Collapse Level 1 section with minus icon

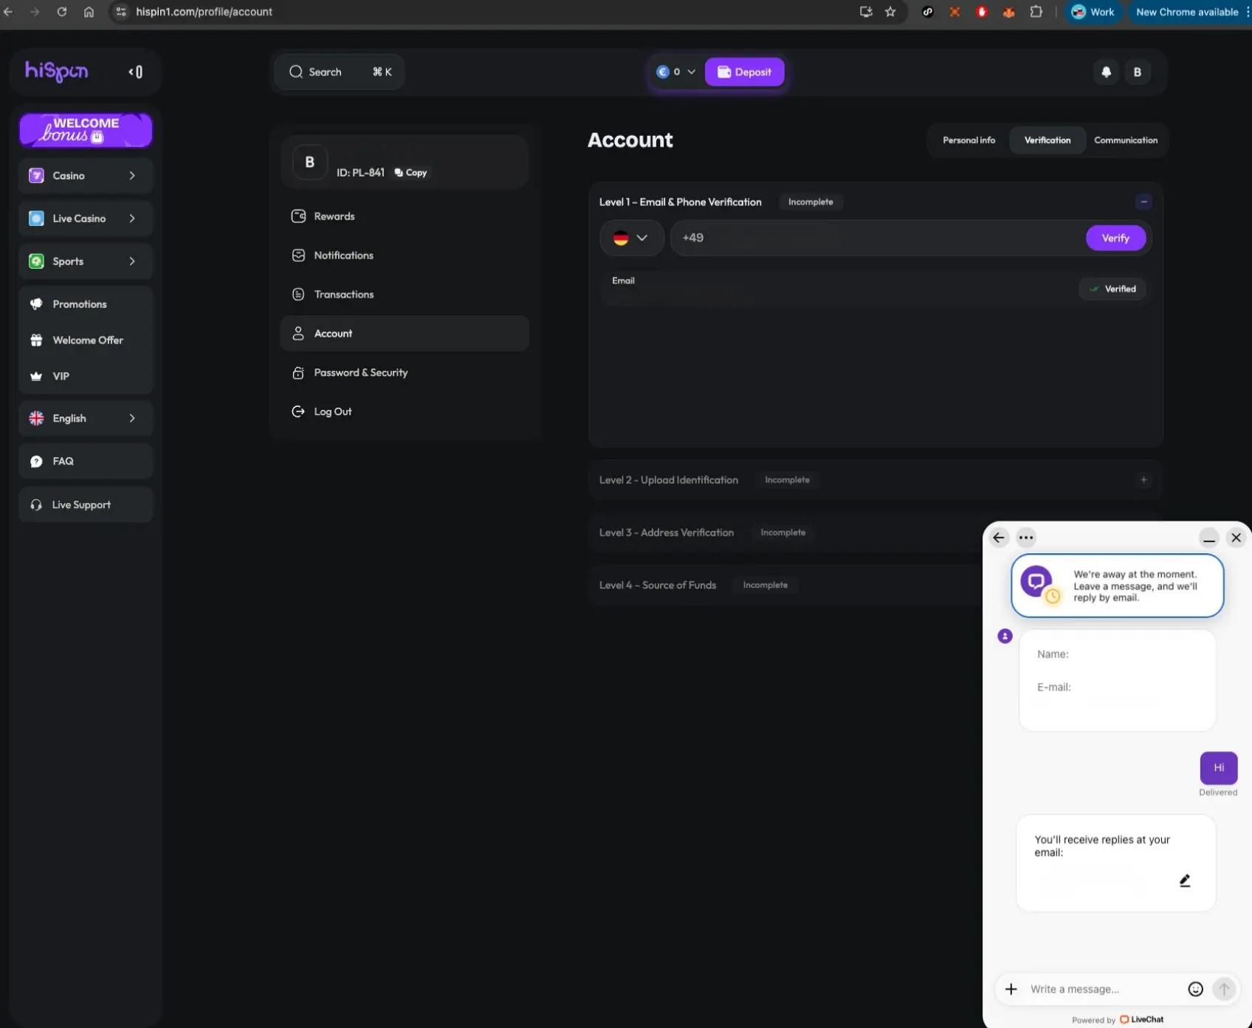coord(1143,202)
